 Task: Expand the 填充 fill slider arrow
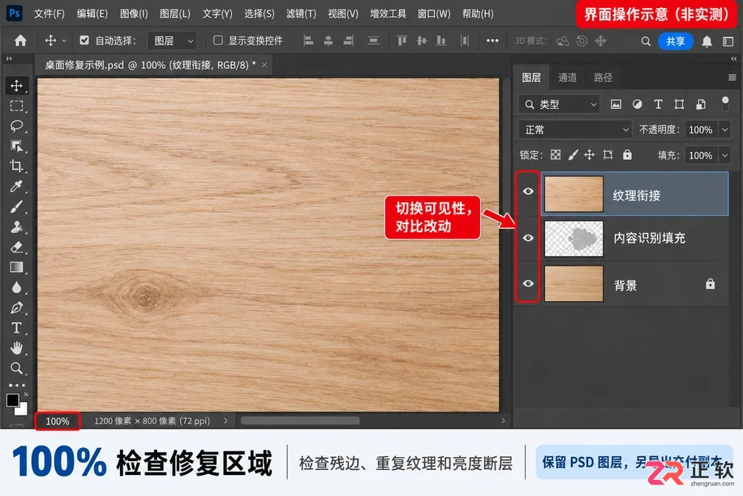point(724,155)
